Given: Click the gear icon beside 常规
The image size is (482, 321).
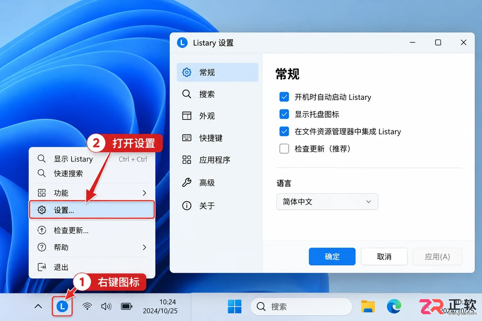Looking at the screenshot, I should click(x=187, y=72).
